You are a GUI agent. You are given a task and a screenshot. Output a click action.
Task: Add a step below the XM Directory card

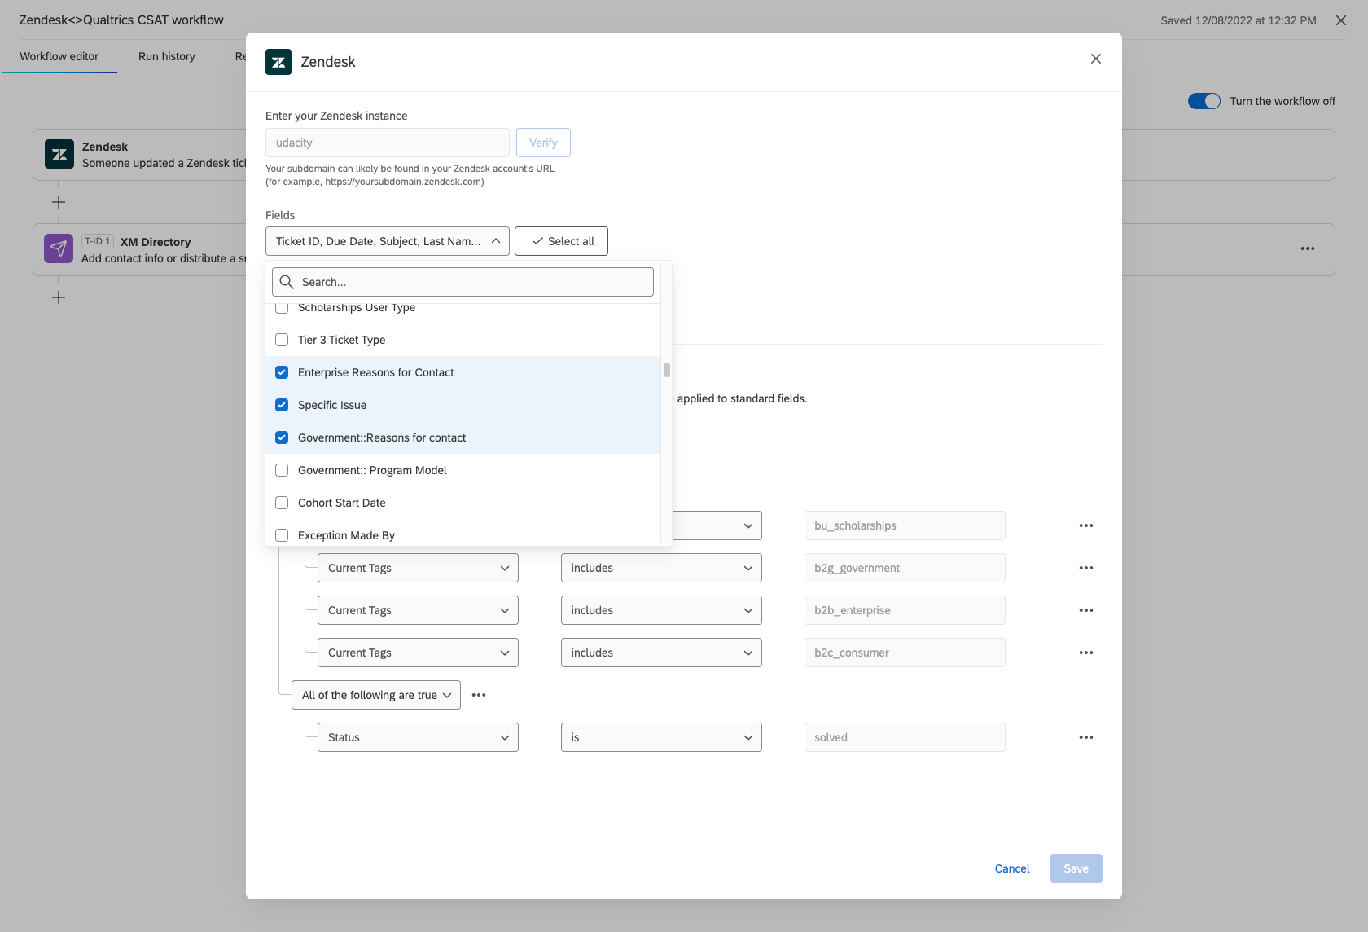(59, 297)
